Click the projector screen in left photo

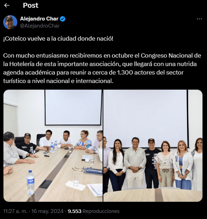73,107
